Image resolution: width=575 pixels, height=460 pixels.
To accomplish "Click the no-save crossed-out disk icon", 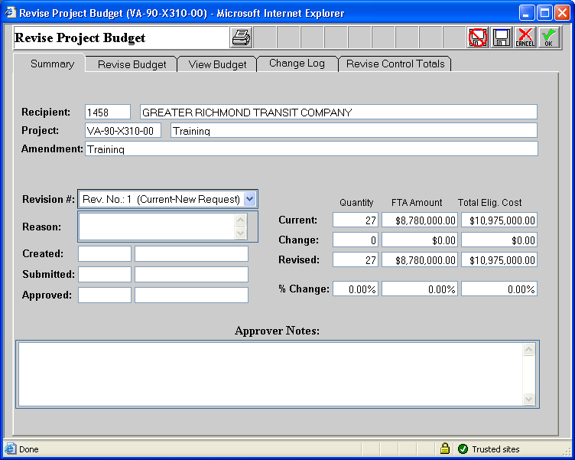I will (x=477, y=38).
